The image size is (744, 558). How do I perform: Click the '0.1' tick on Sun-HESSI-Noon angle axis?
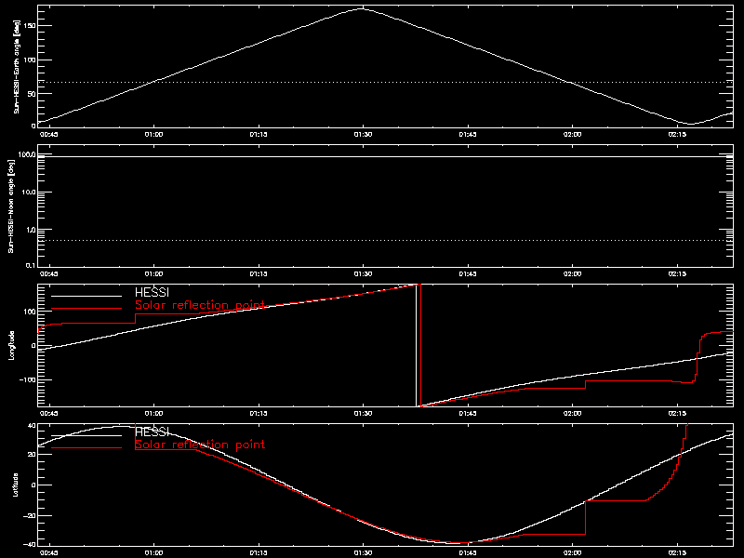[30, 265]
